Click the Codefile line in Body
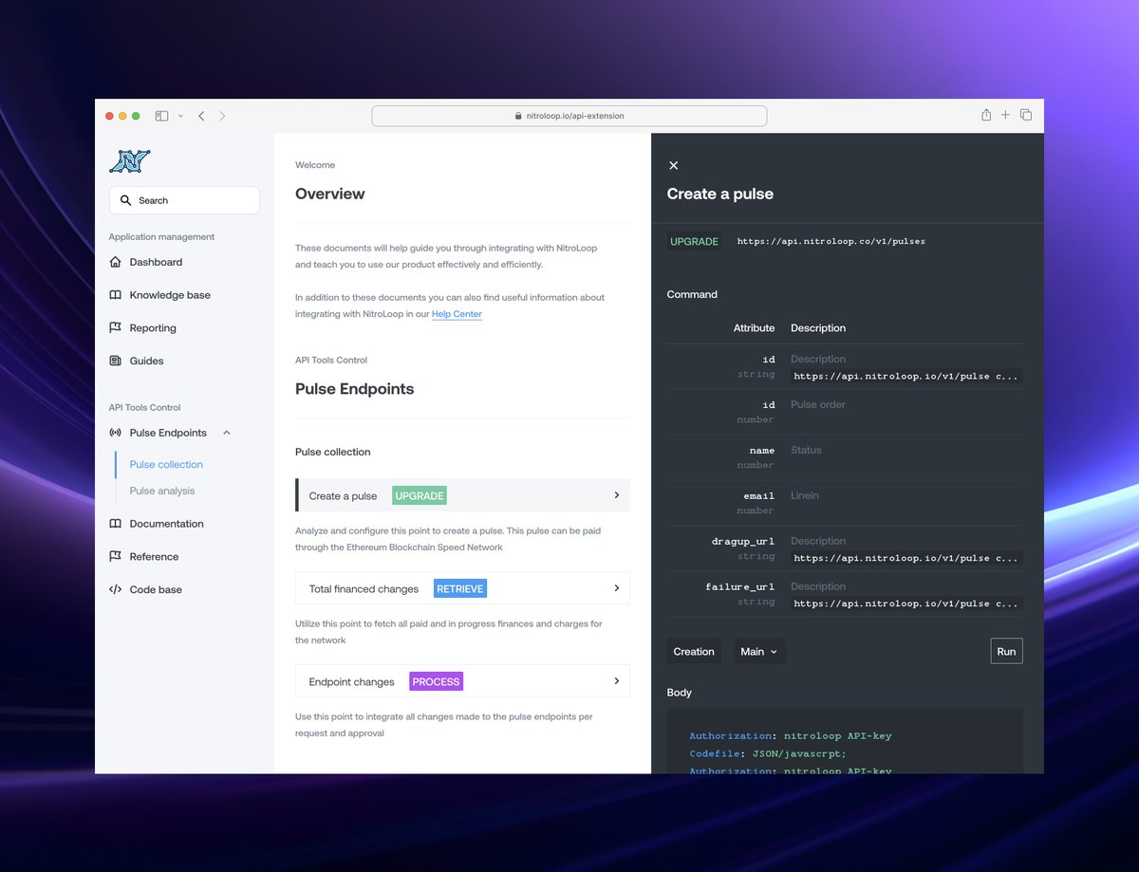This screenshot has height=872, width=1139. (767, 753)
